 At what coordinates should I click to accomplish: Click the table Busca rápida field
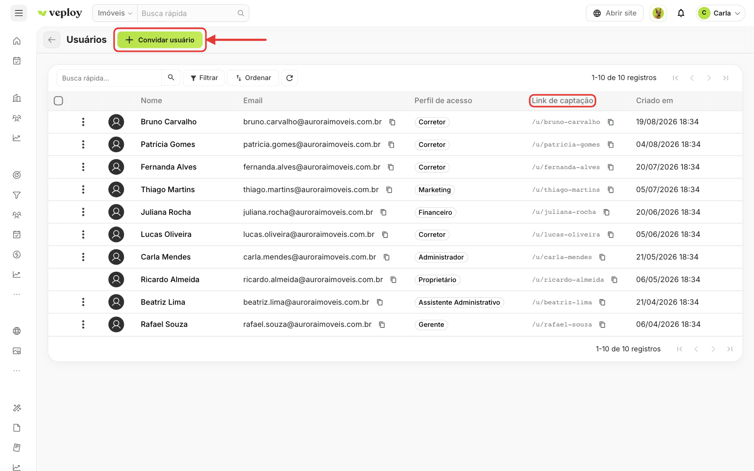(x=109, y=78)
